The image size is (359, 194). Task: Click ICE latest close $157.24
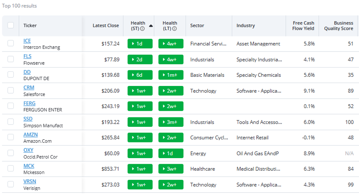pyautogui.click(x=111, y=44)
